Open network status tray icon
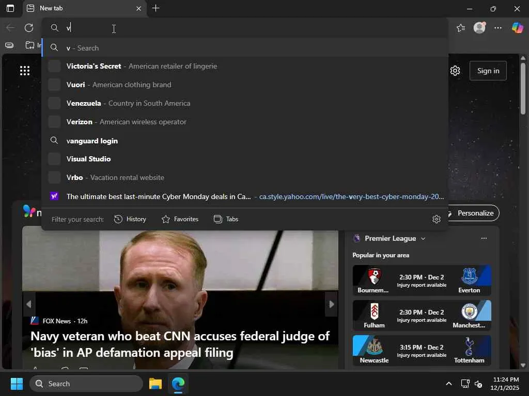This screenshot has width=529, height=396. click(465, 384)
